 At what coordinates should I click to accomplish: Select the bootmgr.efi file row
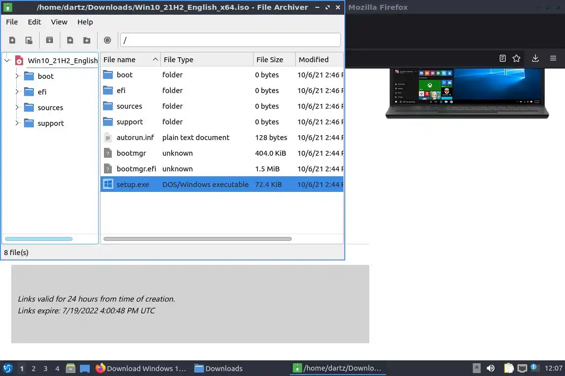[x=222, y=169]
